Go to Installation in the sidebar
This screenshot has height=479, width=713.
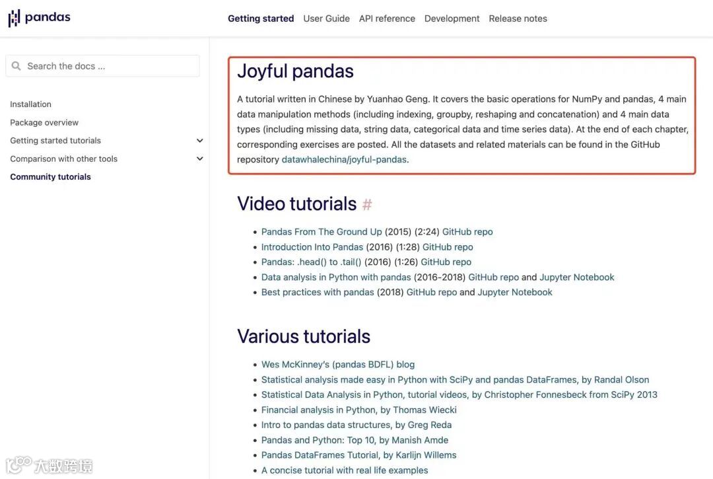point(30,104)
